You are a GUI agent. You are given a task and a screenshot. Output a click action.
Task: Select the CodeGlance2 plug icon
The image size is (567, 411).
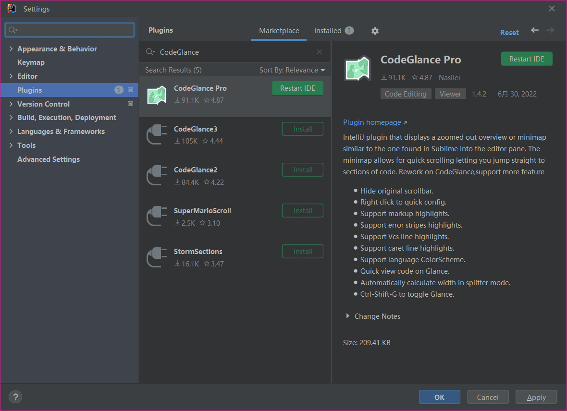click(x=157, y=175)
